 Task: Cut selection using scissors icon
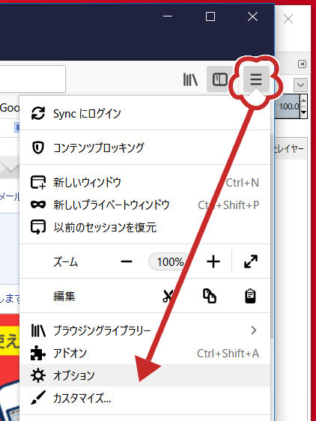pos(168,296)
